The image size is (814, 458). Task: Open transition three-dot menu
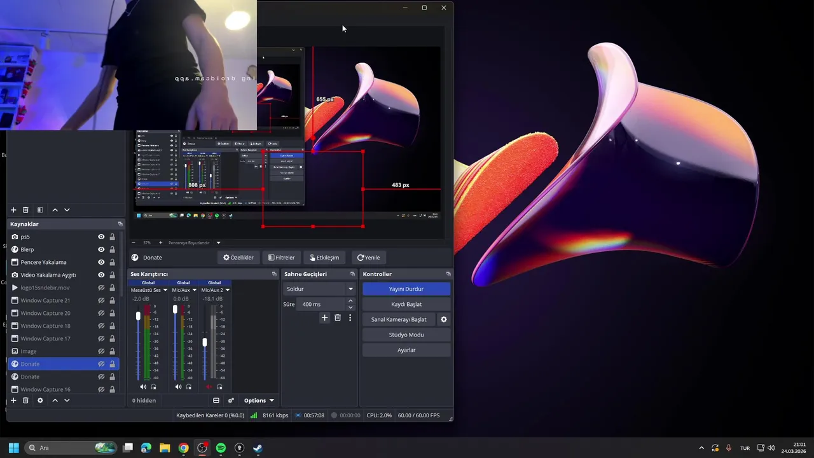(350, 317)
